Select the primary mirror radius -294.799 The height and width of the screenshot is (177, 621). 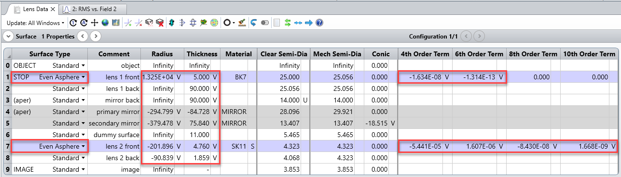point(158,112)
